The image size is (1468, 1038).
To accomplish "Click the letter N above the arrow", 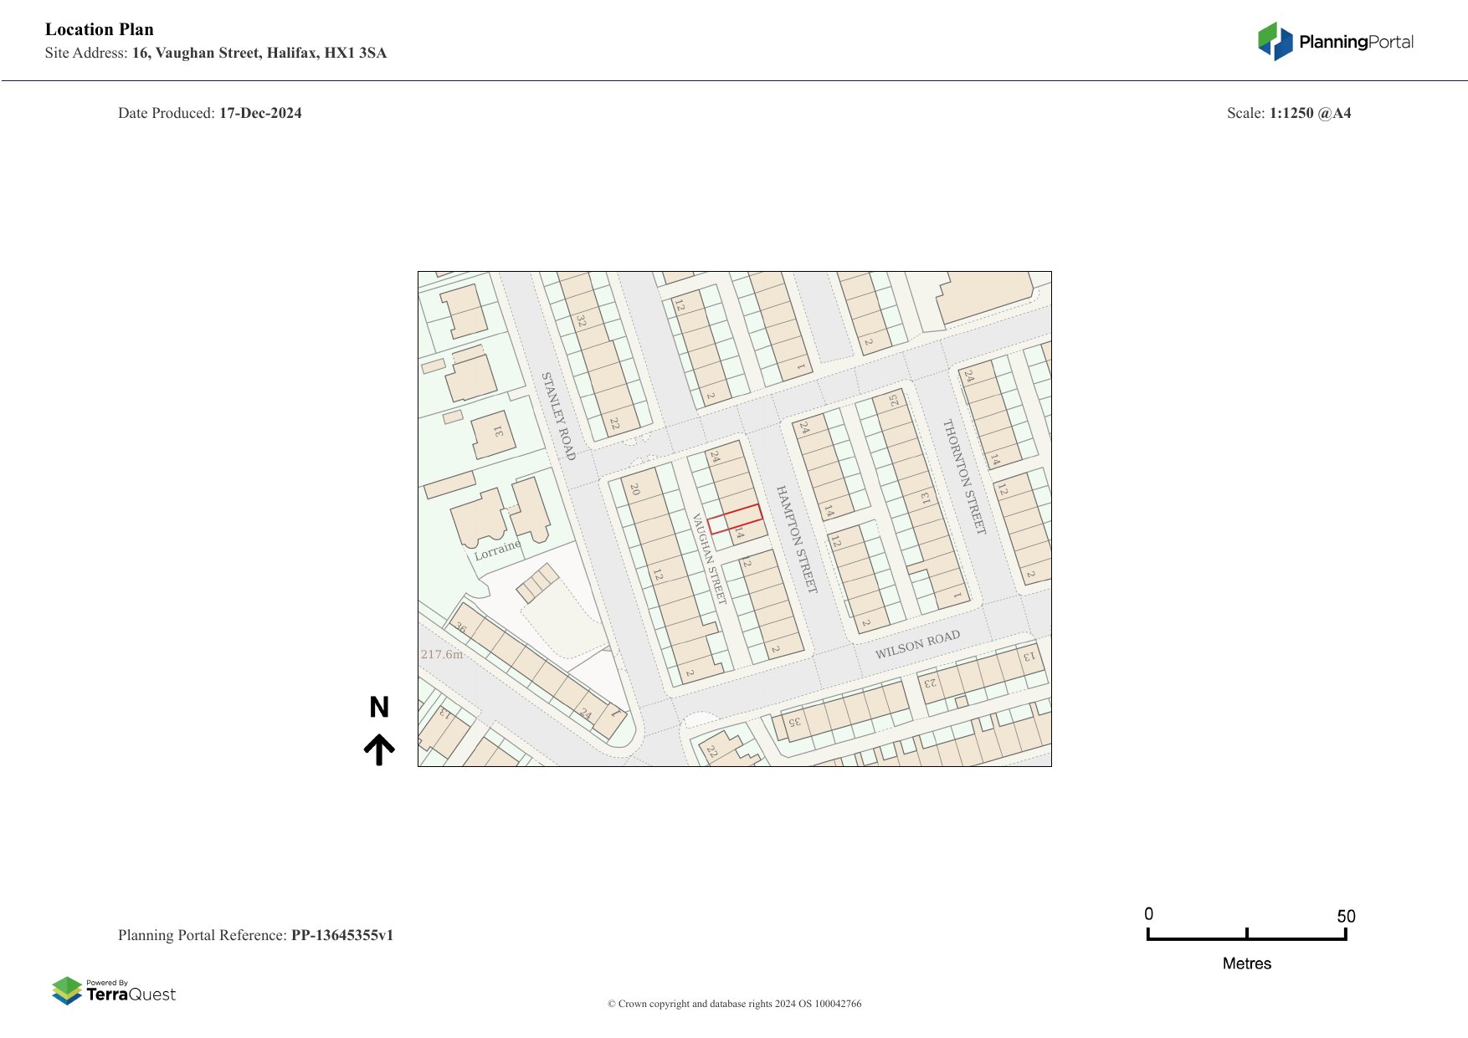I will tap(379, 708).
